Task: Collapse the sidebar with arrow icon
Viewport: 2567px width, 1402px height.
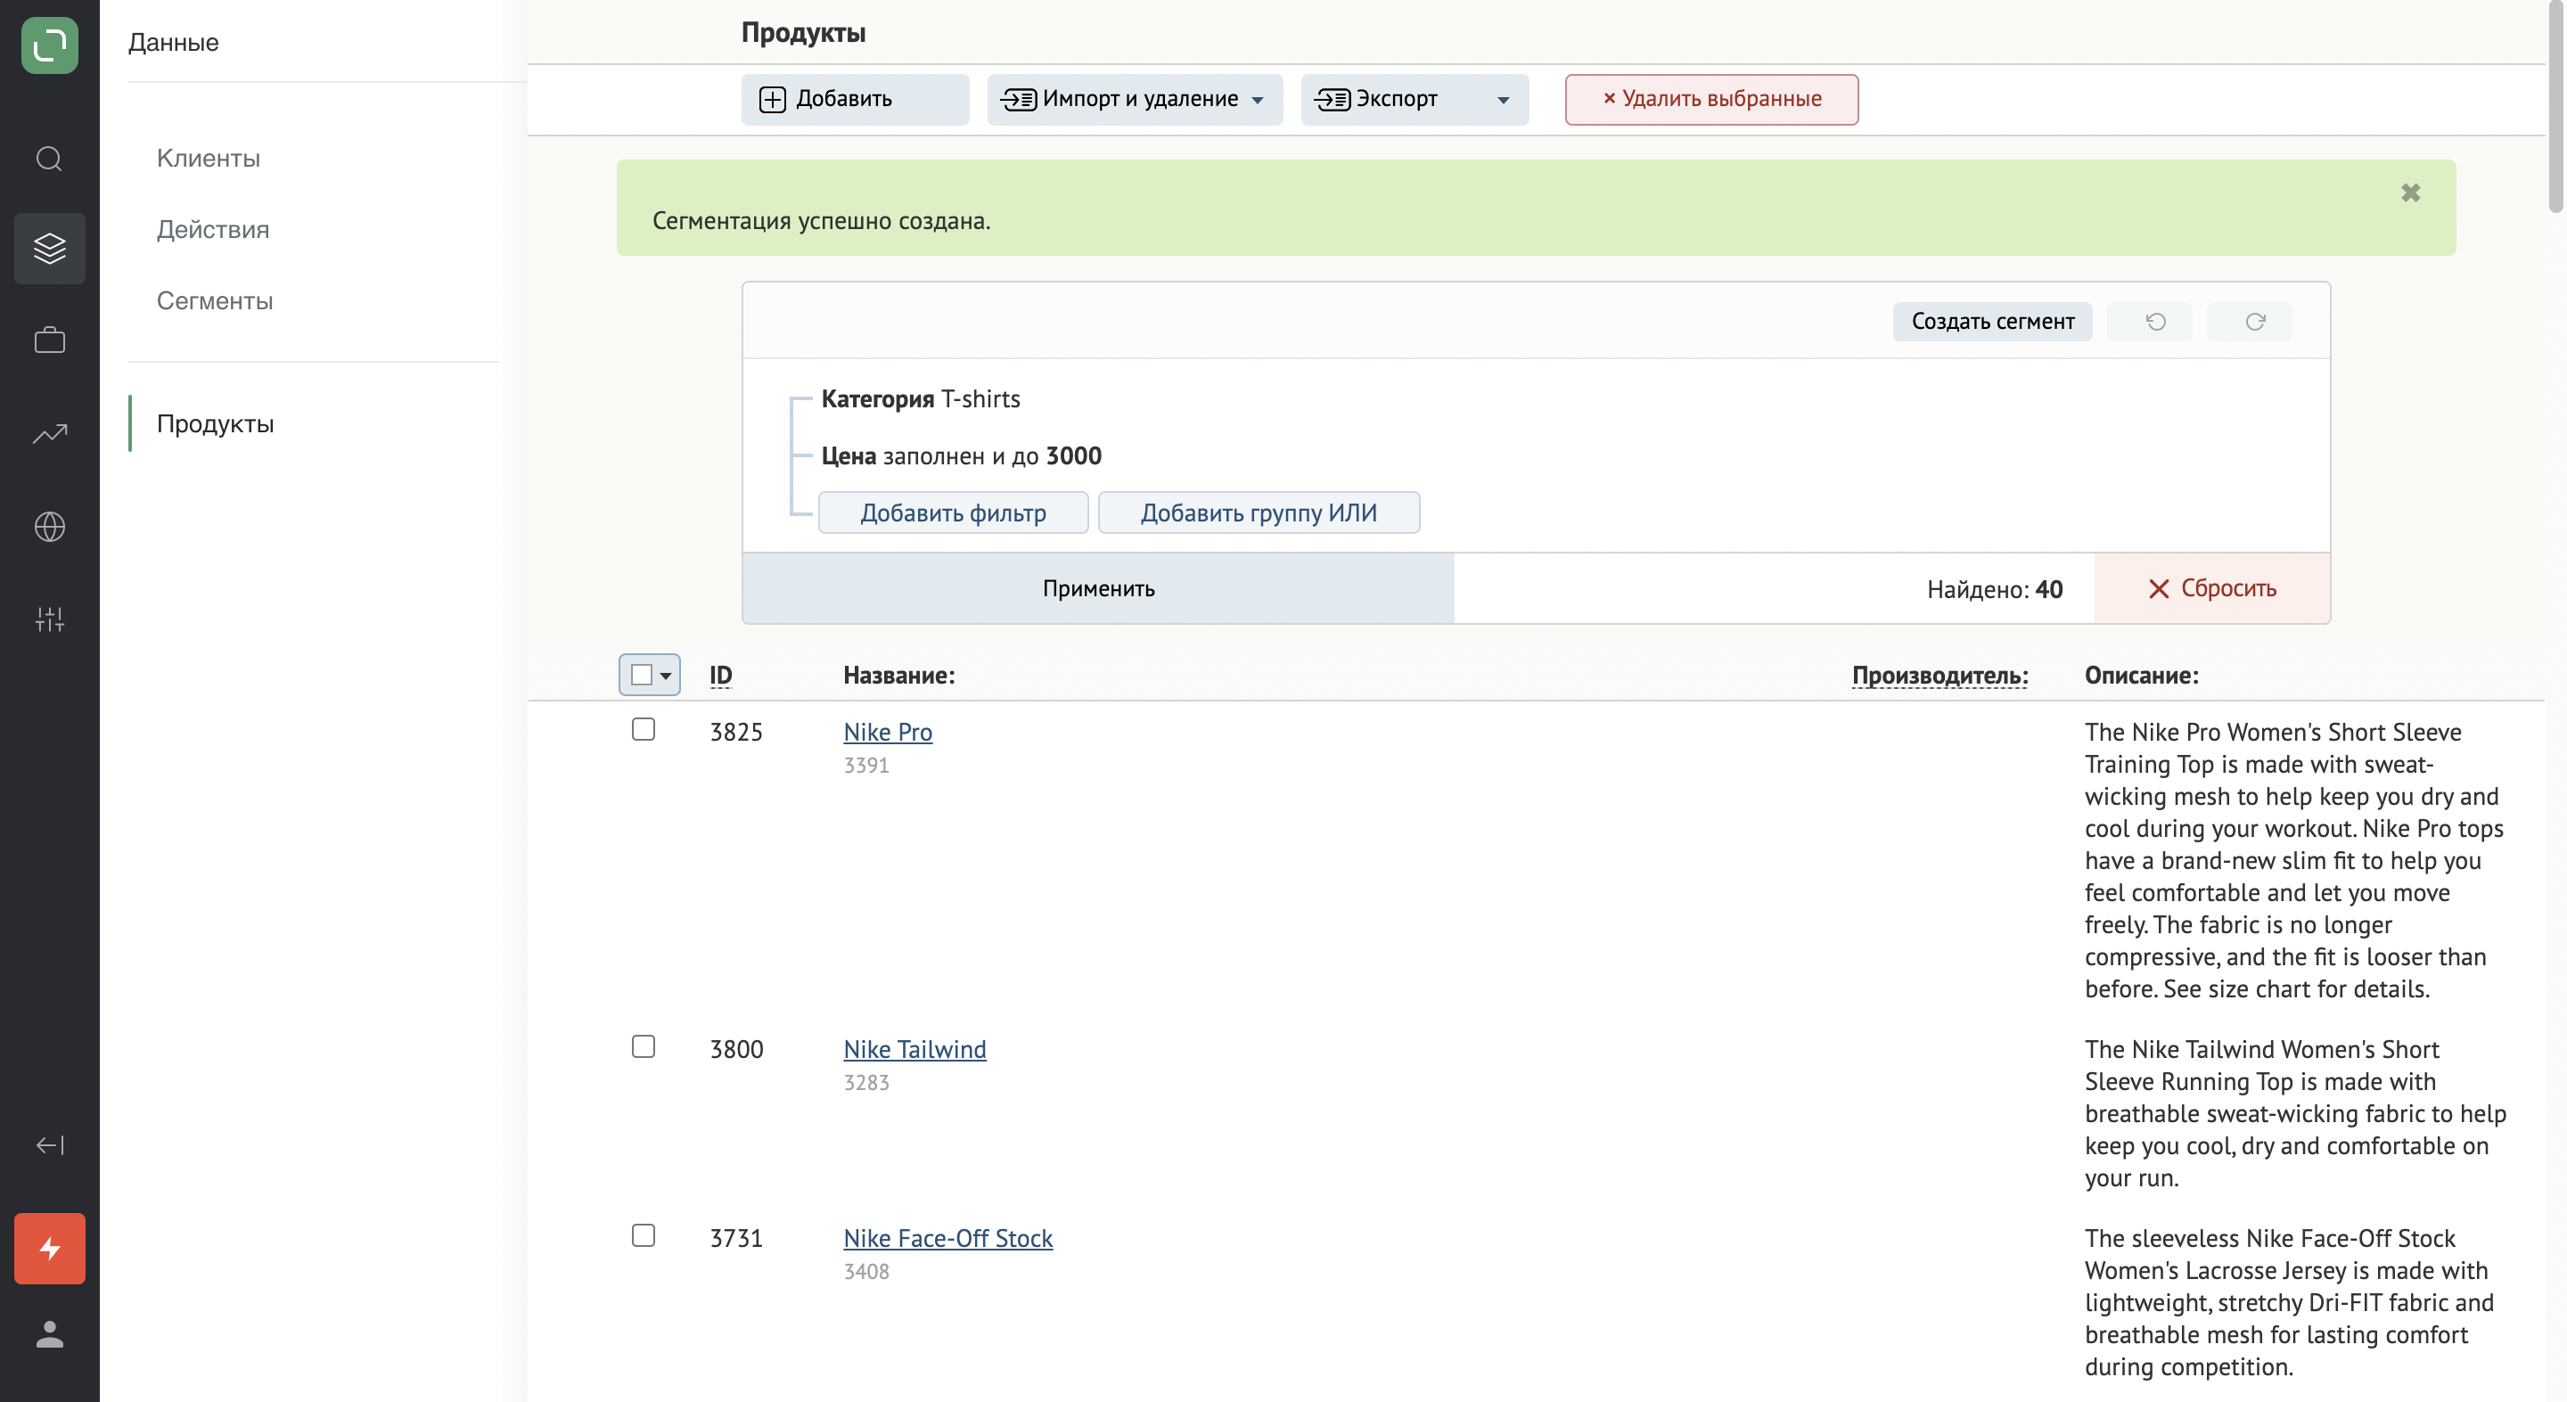Action: coord(49,1145)
